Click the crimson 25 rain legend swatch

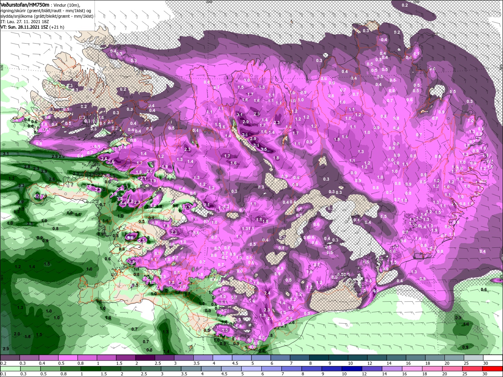coord(473,369)
